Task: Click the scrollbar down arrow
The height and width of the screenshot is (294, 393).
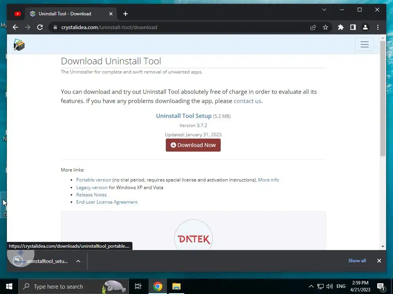Action: 383,247
